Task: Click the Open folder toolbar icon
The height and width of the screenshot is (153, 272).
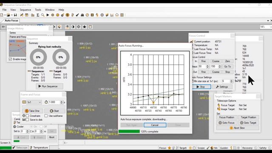Action: pyautogui.click(x=8, y=15)
